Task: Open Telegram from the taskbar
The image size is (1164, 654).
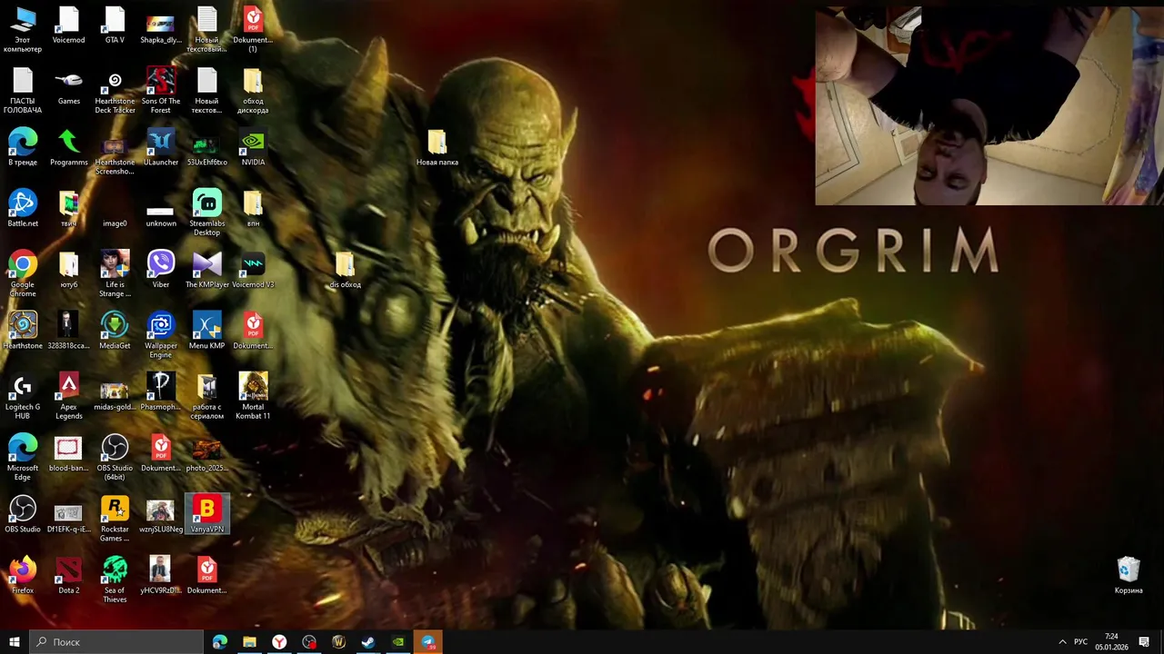Action: click(x=428, y=642)
